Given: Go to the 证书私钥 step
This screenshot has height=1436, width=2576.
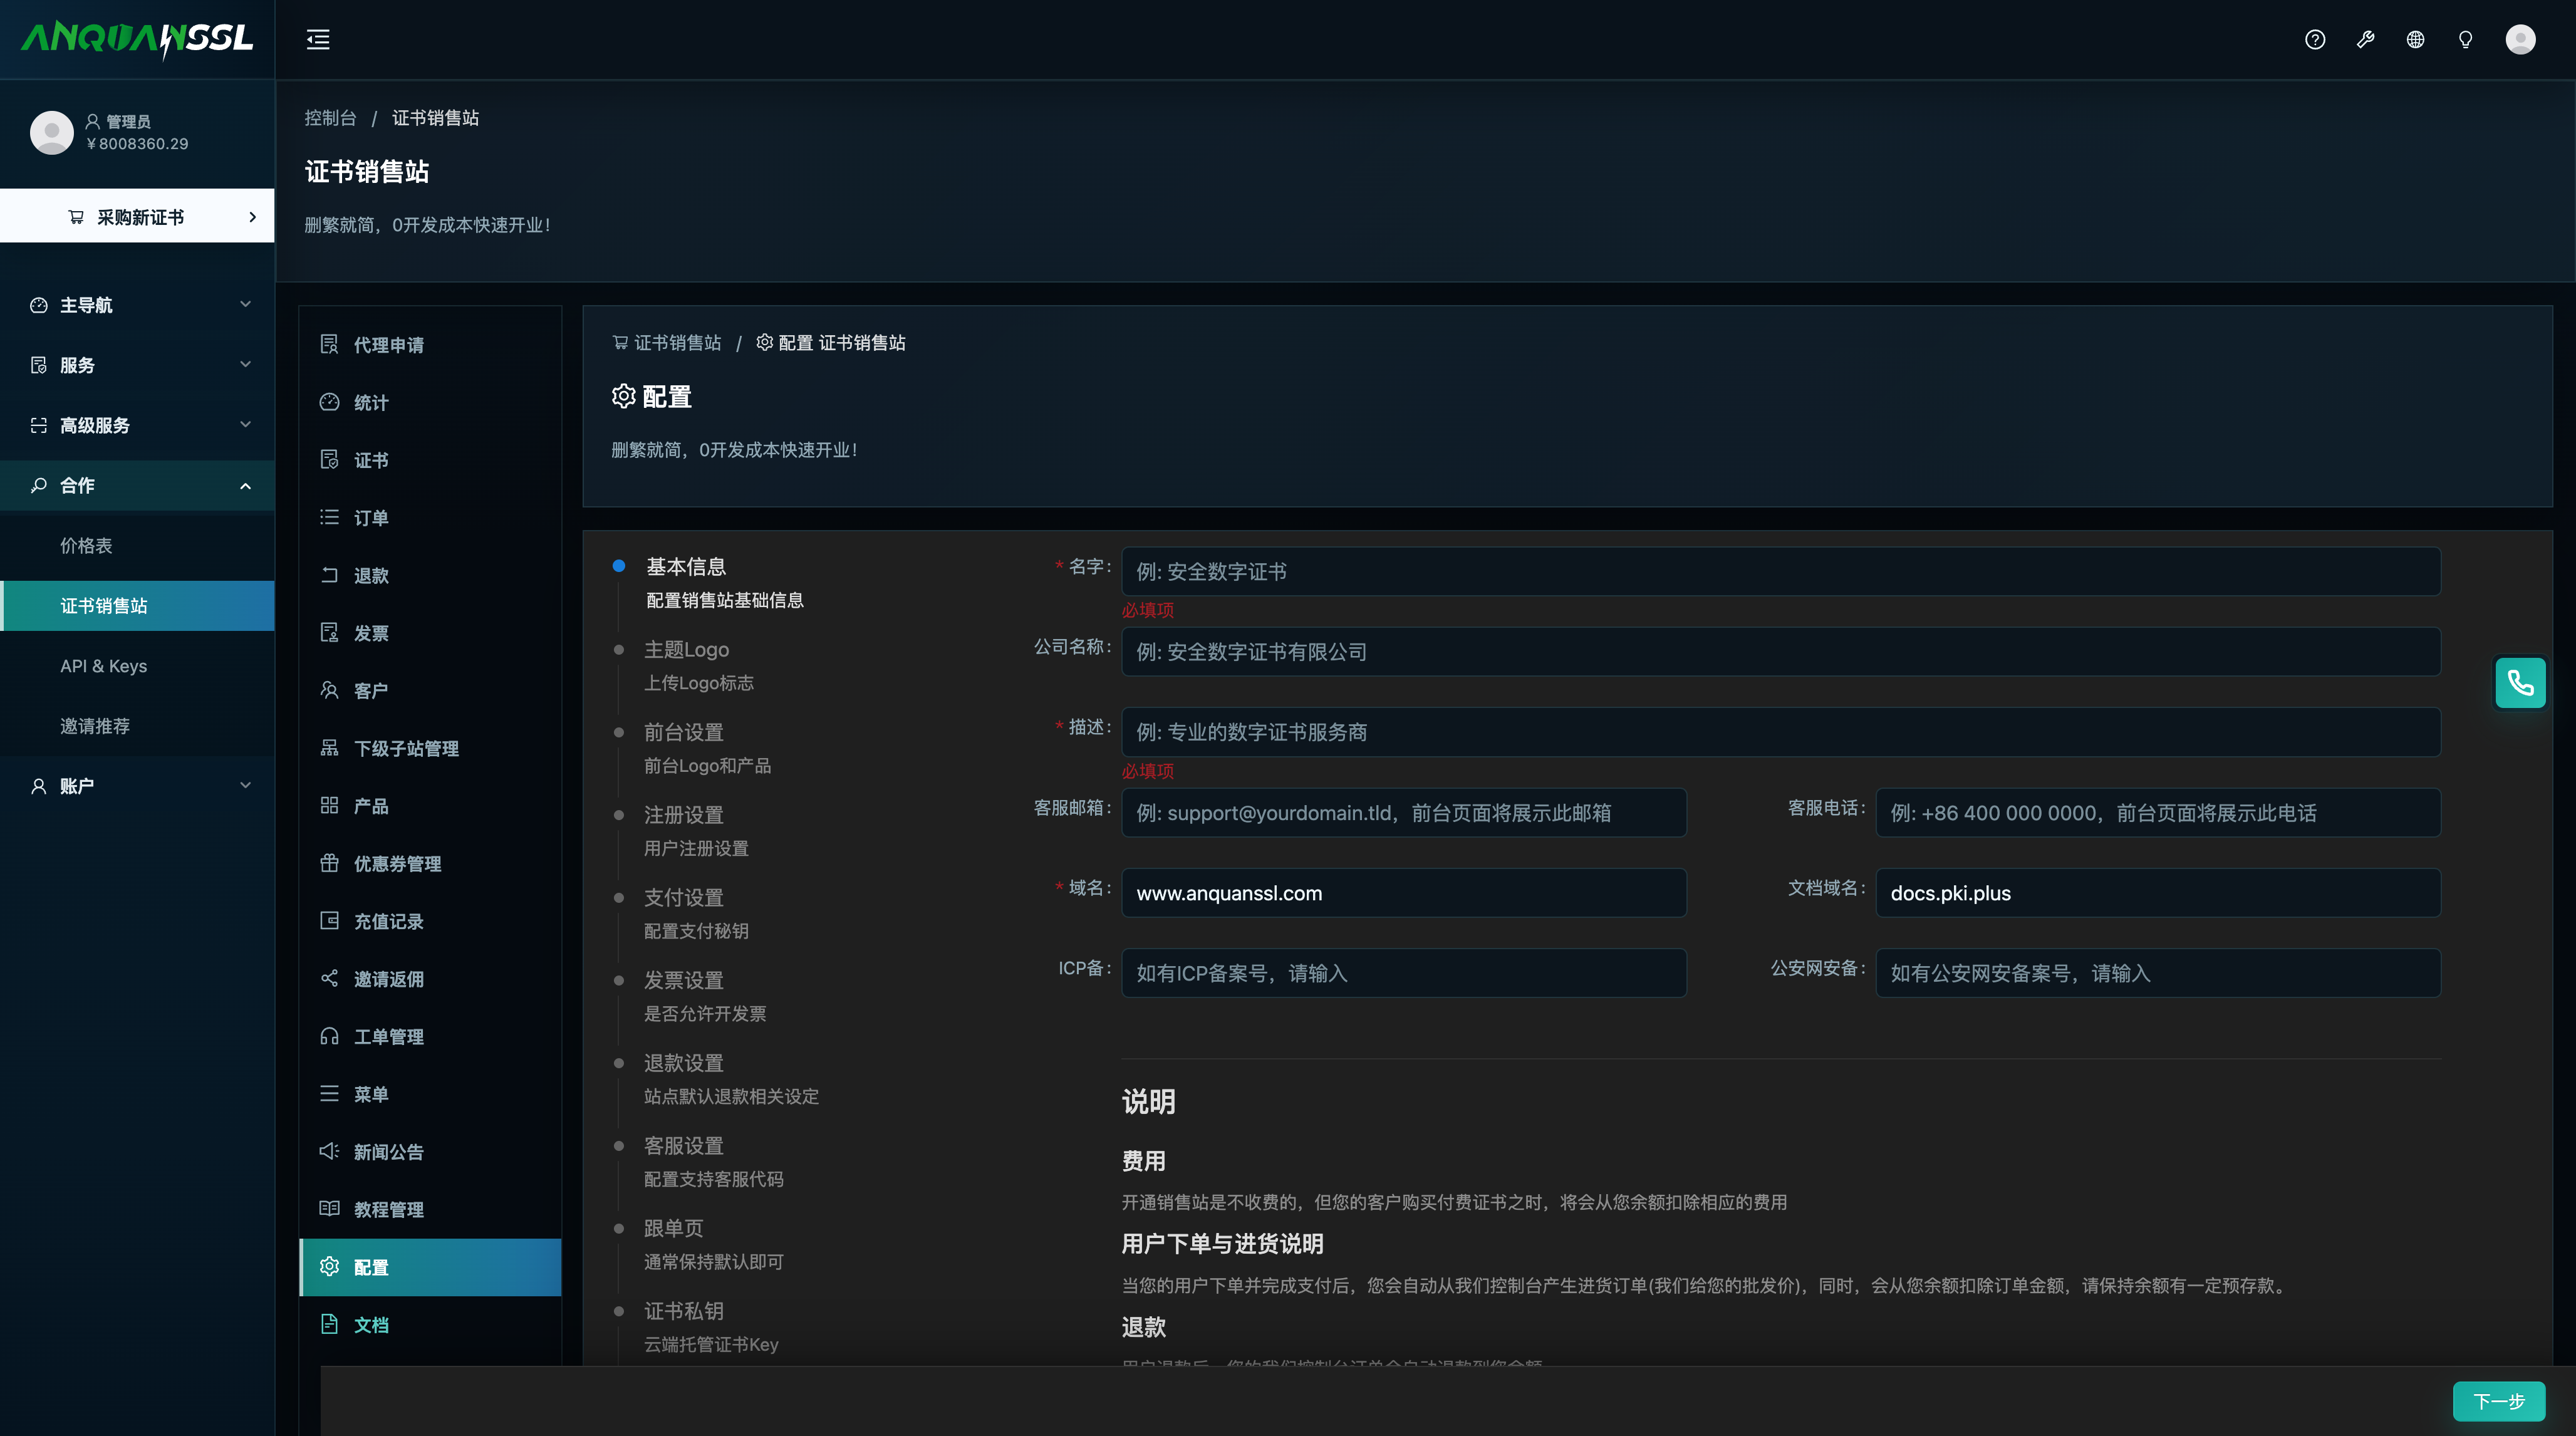Looking at the screenshot, I should pos(684,1311).
